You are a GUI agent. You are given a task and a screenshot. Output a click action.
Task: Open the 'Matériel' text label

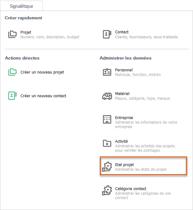point(122,94)
